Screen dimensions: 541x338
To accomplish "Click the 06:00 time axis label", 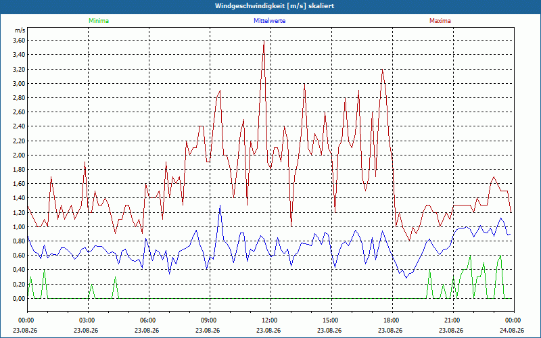I will click(x=149, y=320).
